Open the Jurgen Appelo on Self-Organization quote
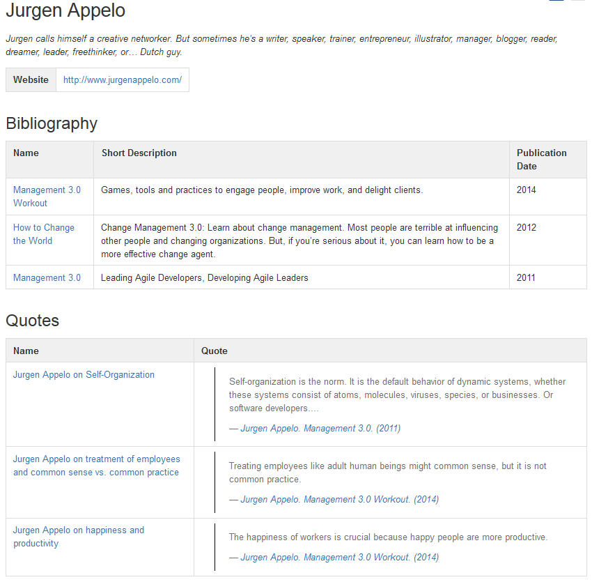This screenshot has width=592, height=582. pos(84,374)
